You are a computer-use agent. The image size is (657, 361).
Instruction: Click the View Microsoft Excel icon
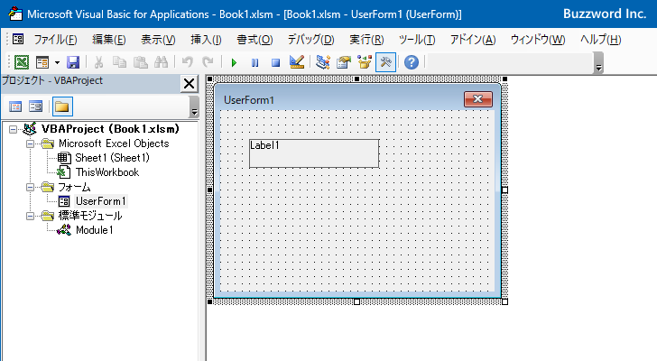[x=22, y=62]
